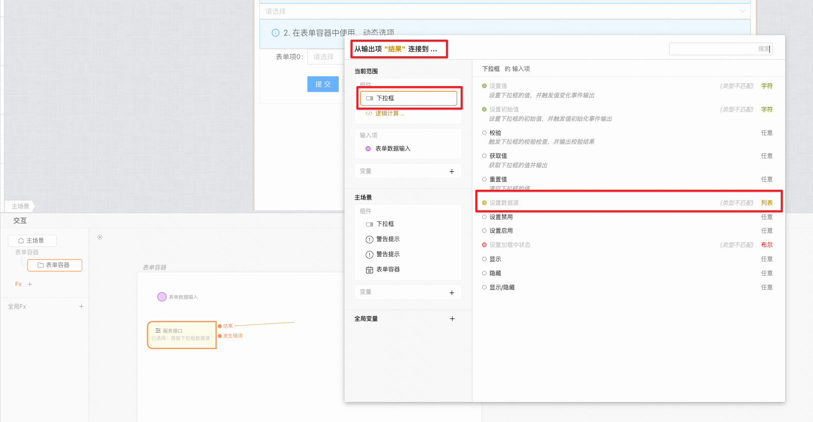Click the 结果 output port dot
Screen dimensions: 813x422
click(220, 326)
